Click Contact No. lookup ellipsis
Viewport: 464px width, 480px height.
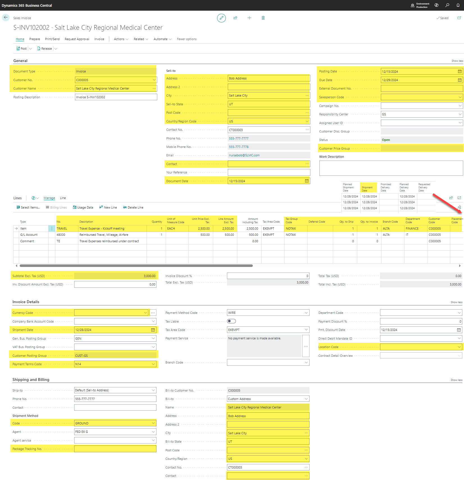pos(307,130)
